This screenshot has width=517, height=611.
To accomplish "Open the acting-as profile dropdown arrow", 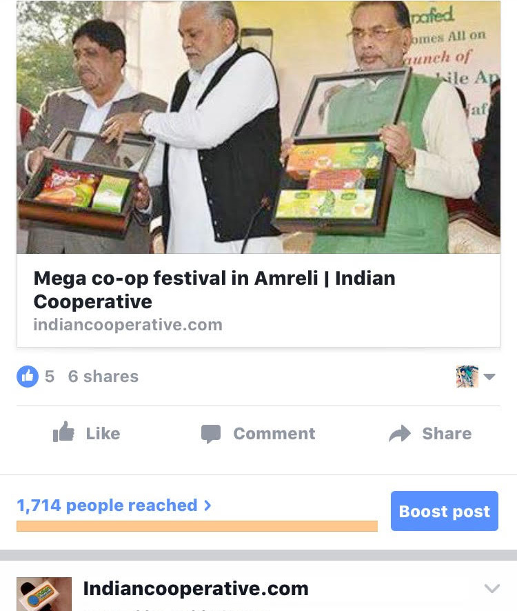I will tap(489, 377).
